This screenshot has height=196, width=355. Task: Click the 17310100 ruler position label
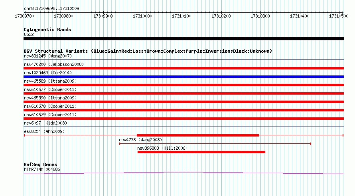point(181,16)
